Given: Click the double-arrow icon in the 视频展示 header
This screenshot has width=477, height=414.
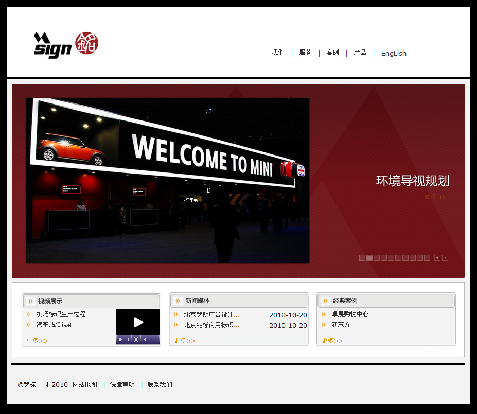Looking at the screenshot, I should tap(30, 301).
